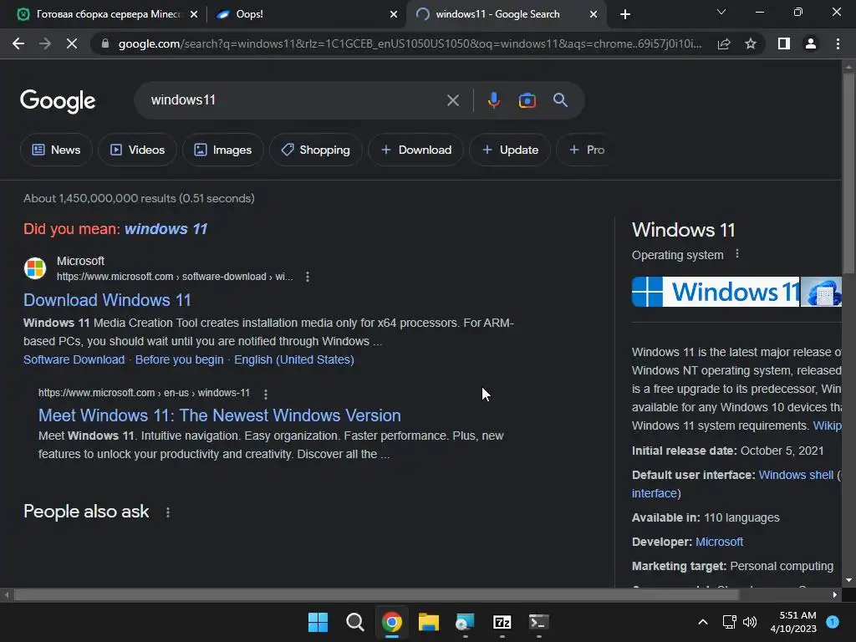This screenshot has height=642, width=856.
Task: Open the Before you begin sitelink
Action: click(x=179, y=359)
